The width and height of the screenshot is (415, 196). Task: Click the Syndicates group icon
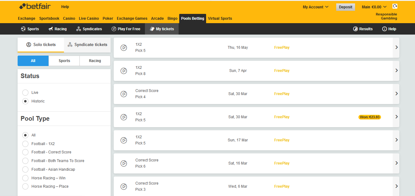(78, 29)
